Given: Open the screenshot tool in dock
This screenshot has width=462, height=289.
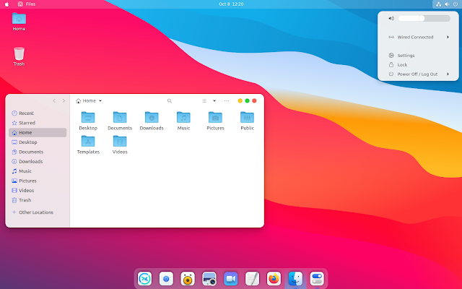Looking at the screenshot, I should pos(209,278).
